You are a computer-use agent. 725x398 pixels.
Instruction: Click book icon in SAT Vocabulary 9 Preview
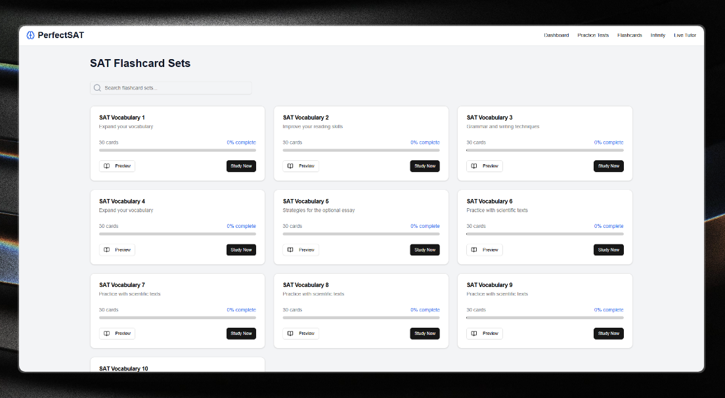tap(475, 334)
